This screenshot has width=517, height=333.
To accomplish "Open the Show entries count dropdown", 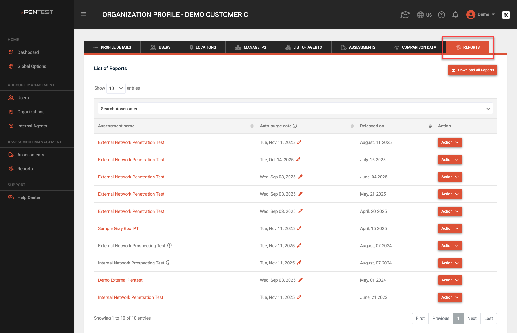I will pos(116,88).
